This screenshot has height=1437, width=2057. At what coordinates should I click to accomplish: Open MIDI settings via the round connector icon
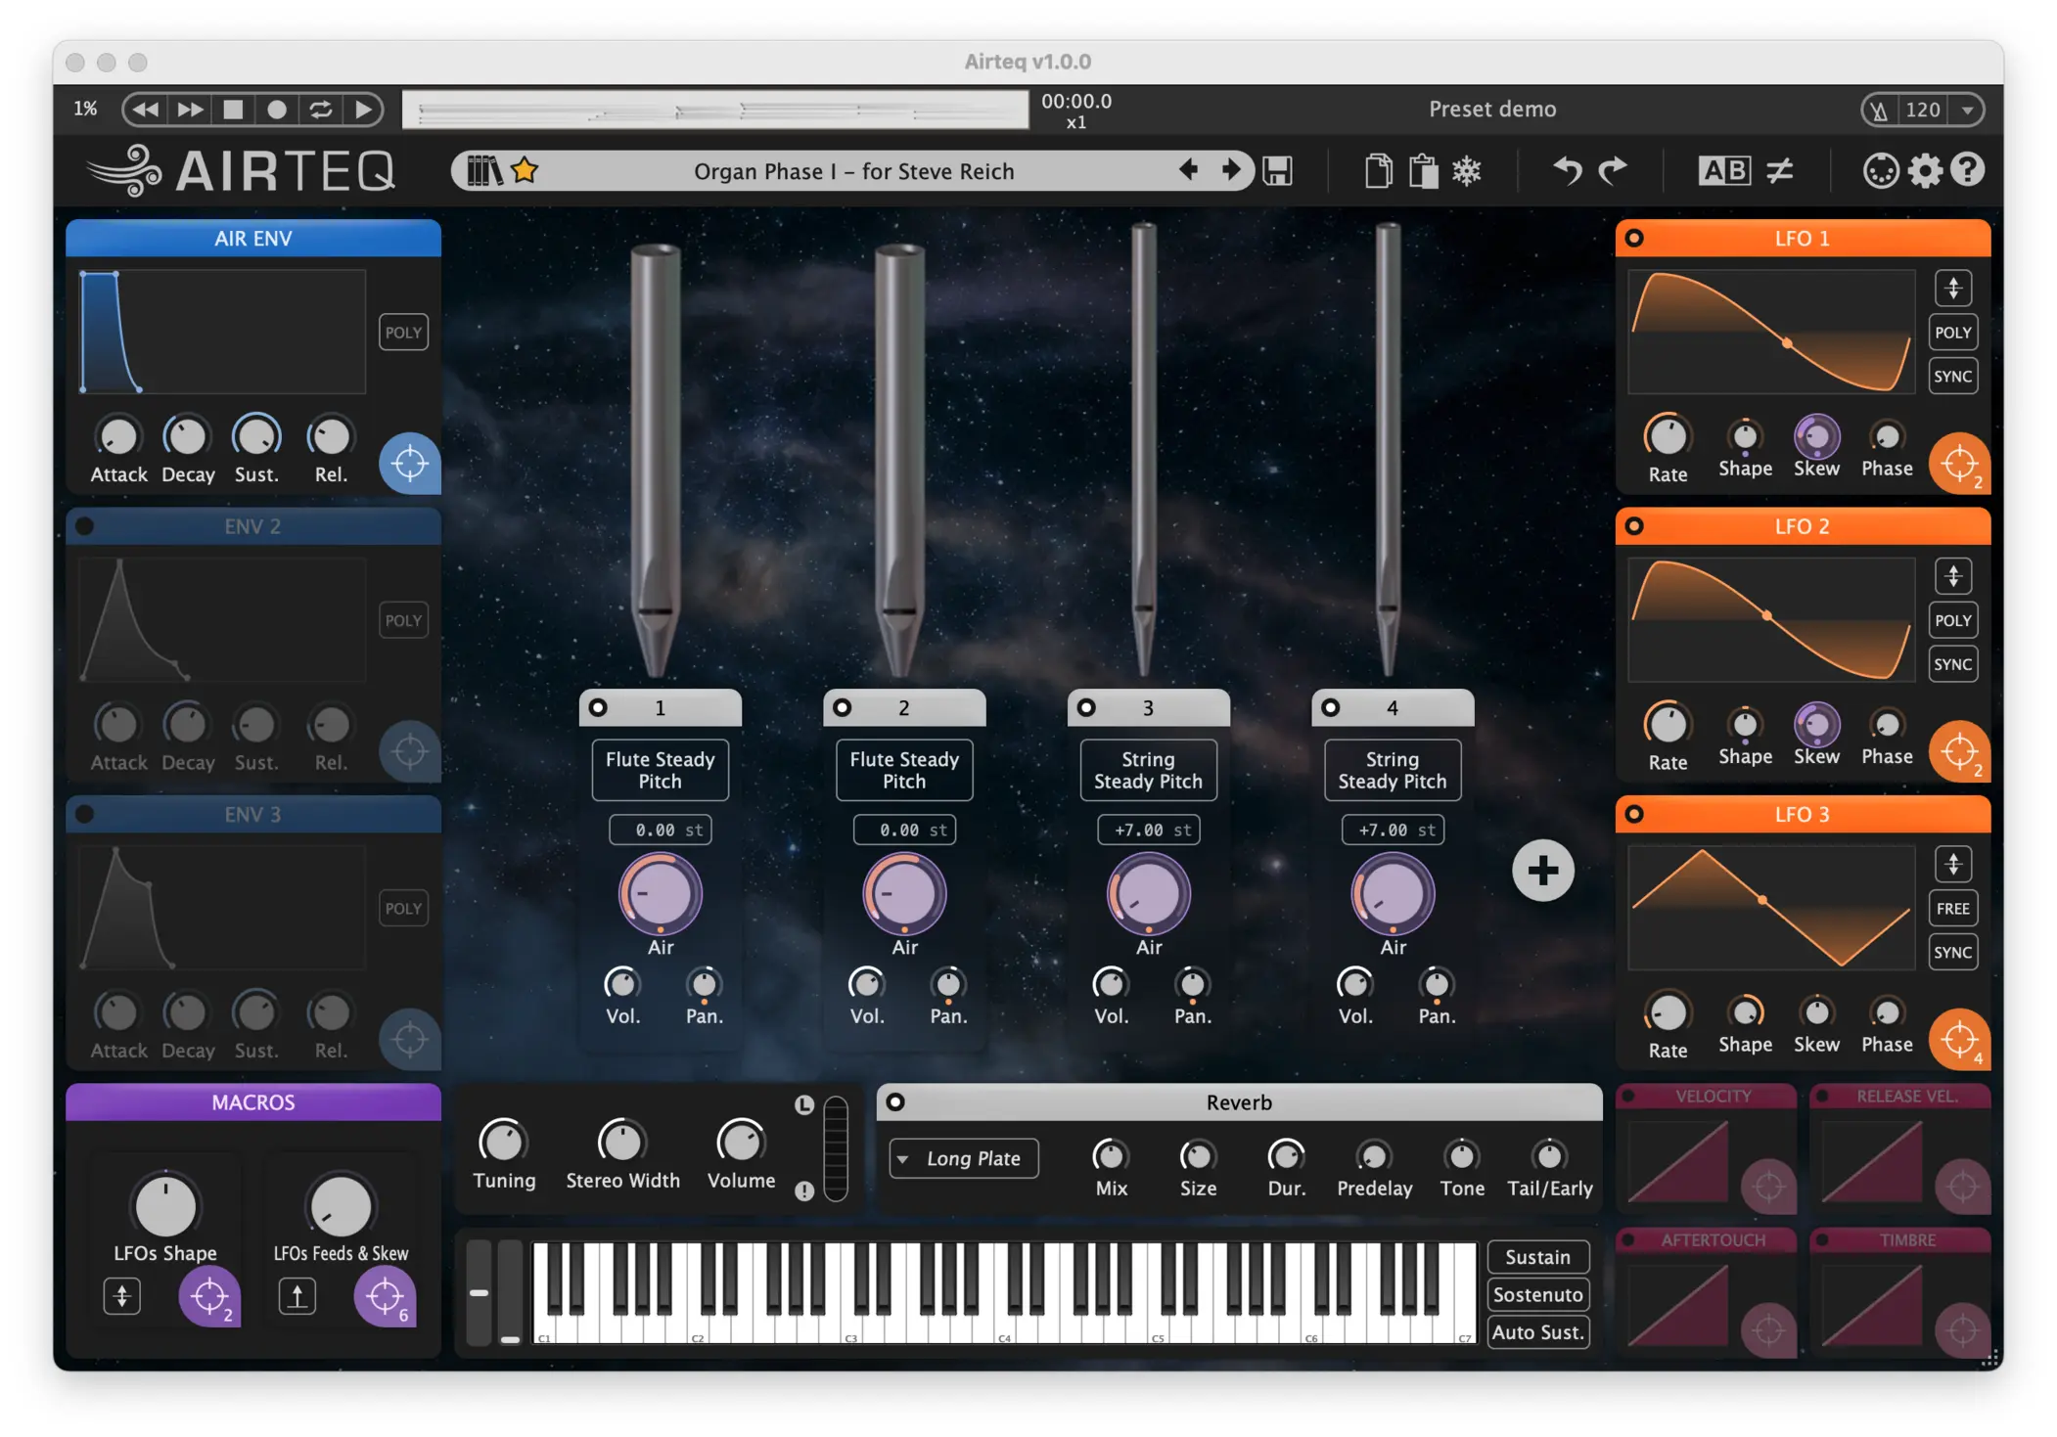(x=1880, y=171)
